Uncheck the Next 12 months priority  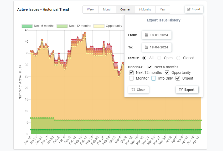pyautogui.click(x=131, y=72)
